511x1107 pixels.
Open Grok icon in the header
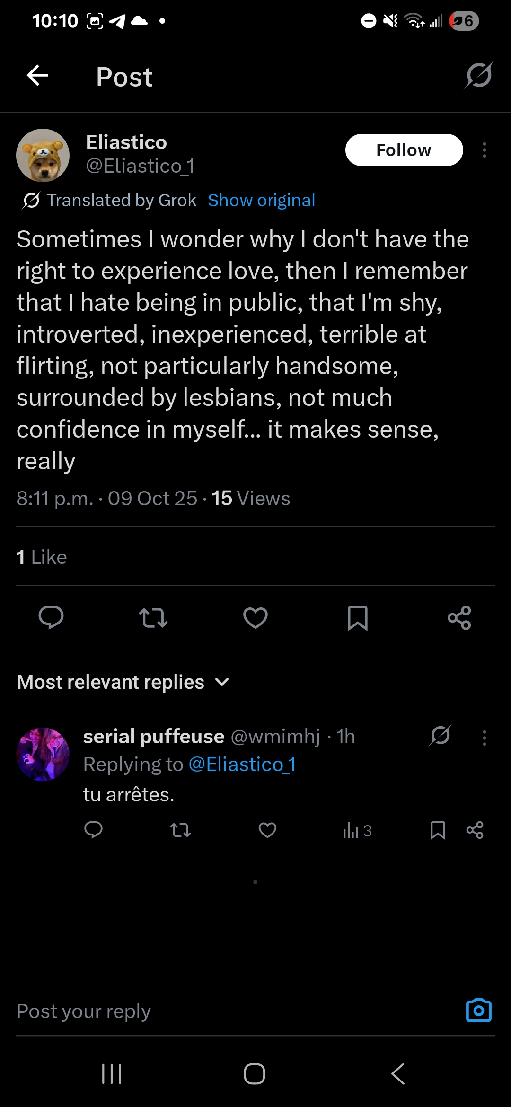point(479,75)
